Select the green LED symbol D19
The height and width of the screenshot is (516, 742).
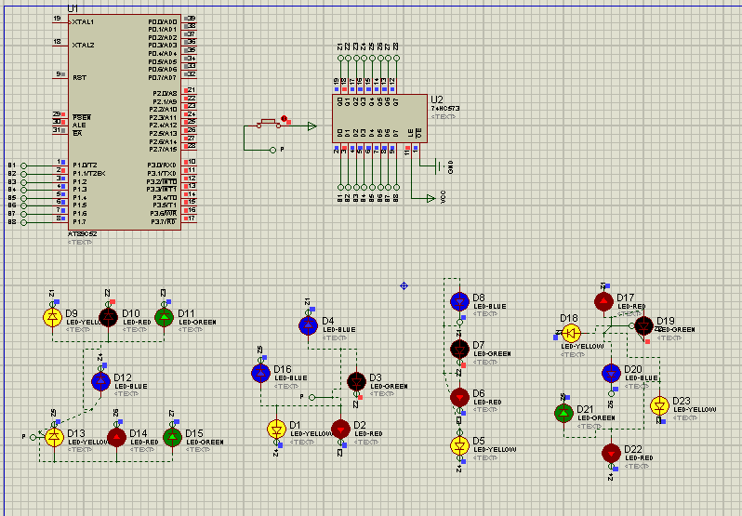(x=643, y=325)
